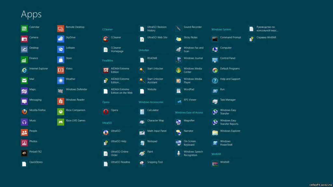
Task: Click the Desktop label
Action: (34, 48)
